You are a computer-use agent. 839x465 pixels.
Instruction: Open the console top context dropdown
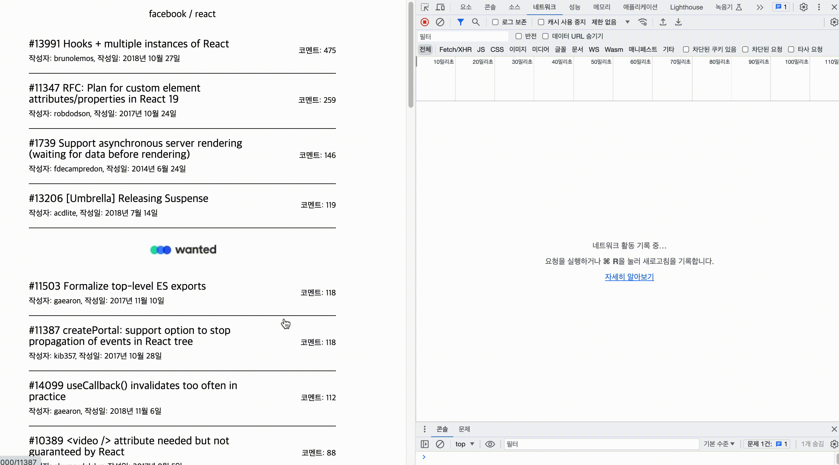464,444
